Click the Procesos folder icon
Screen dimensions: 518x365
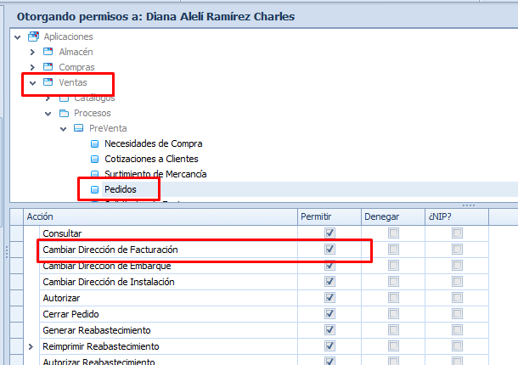pyautogui.click(x=64, y=113)
